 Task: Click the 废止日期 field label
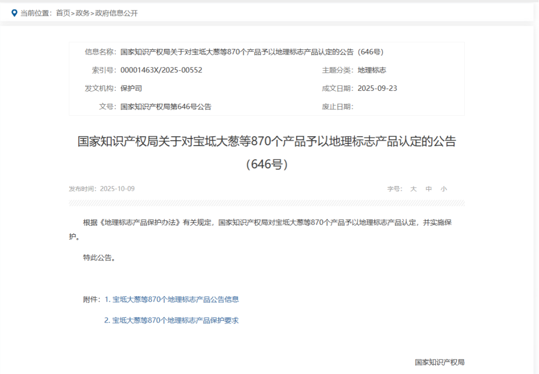337,107
